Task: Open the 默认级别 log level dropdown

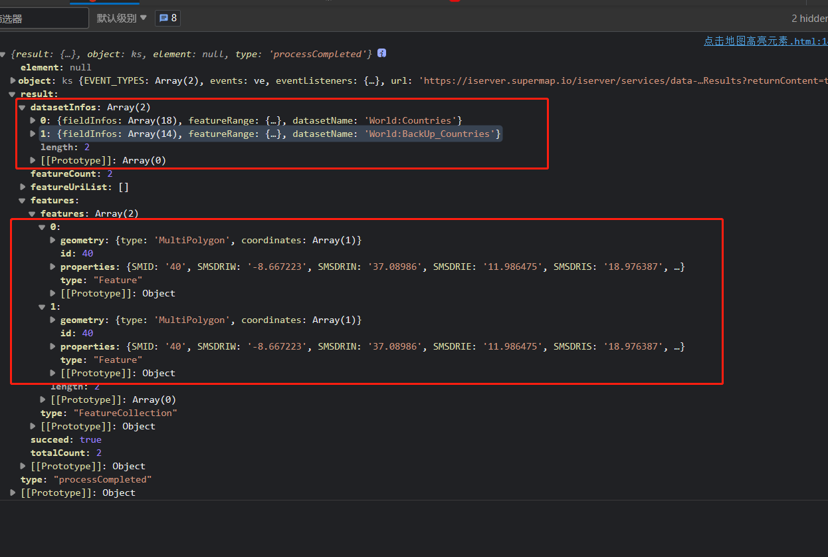Action: [122, 19]
